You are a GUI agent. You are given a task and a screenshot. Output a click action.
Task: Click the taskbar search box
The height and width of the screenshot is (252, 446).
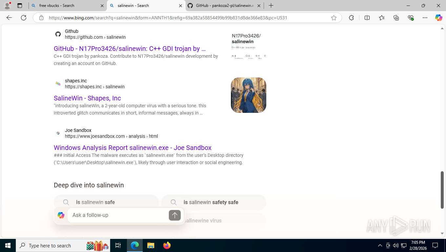(x=64, y=245)
